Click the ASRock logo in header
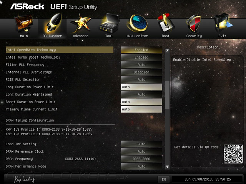246x184 pixels. click(x=27, y=7)
